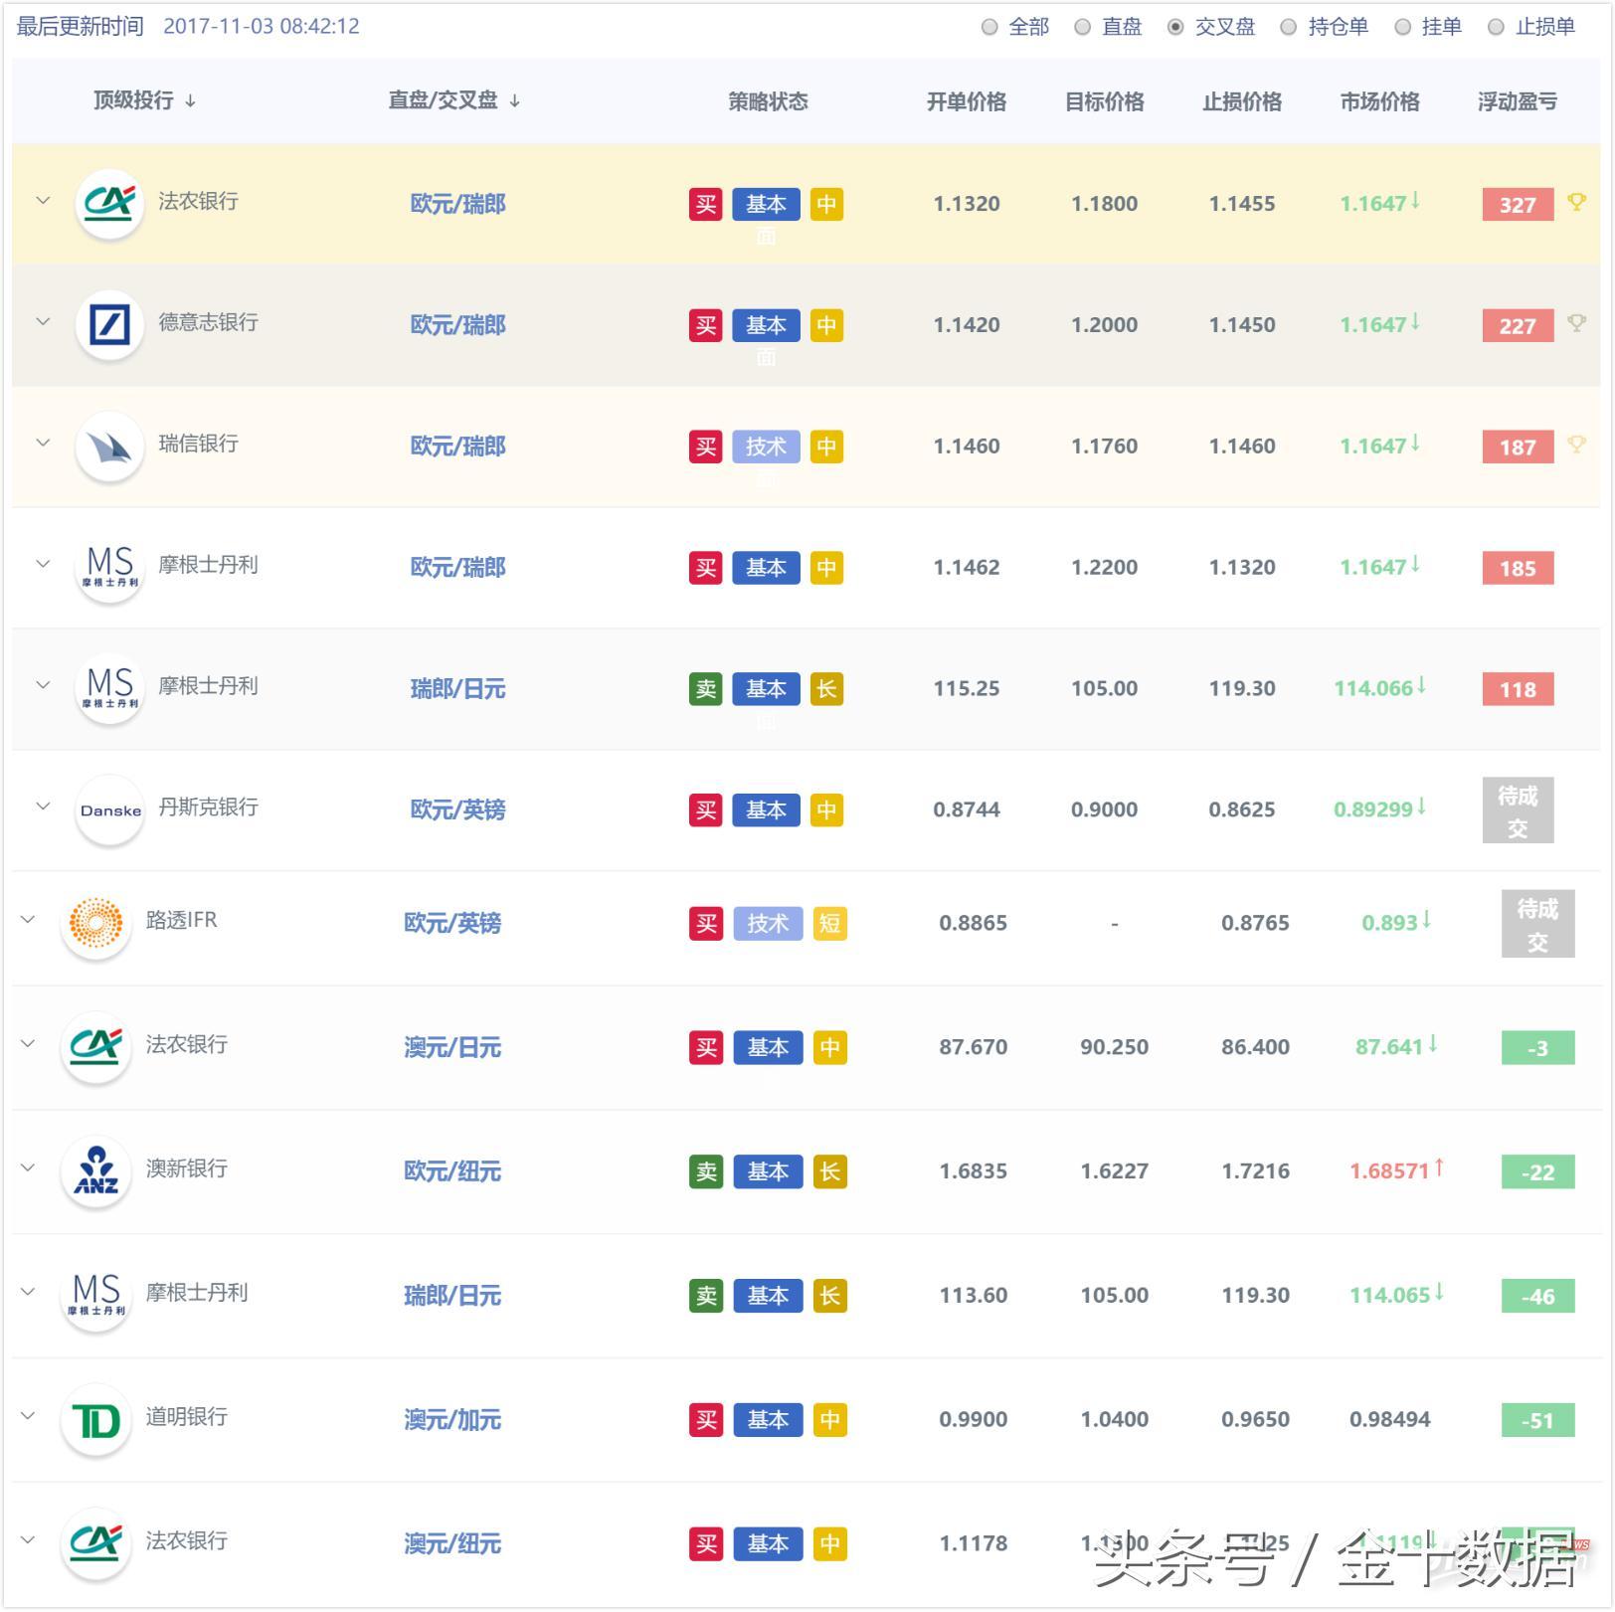1615x1612 pixels.
Task: Click the TD bank logo
Action: (x=95, y=1419)
